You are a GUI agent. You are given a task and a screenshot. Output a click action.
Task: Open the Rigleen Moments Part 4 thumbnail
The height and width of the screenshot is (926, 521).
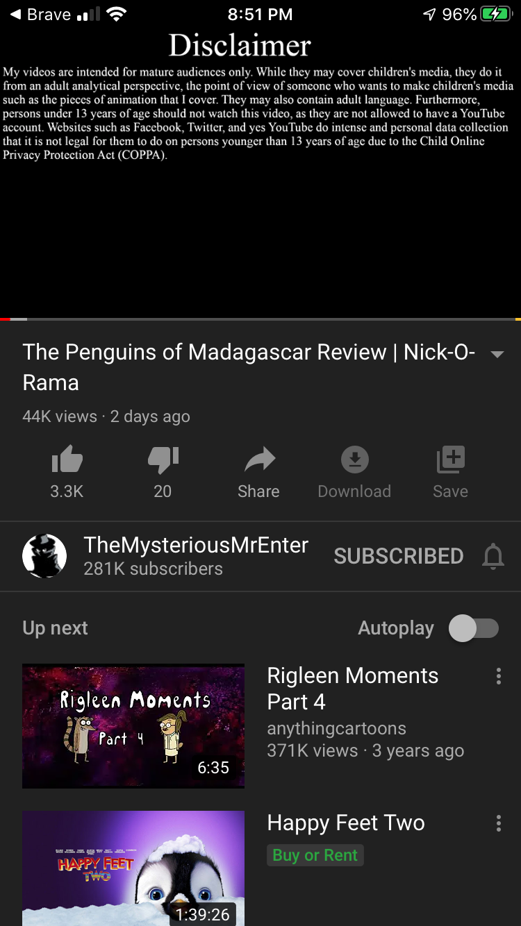pyautogui.click(x=133, y=726)
